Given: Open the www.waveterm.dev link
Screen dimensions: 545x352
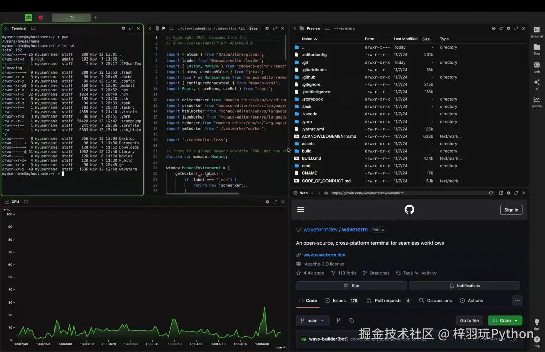Looking at the screenshot, I should pyautogui.click(x=324, y=255).
